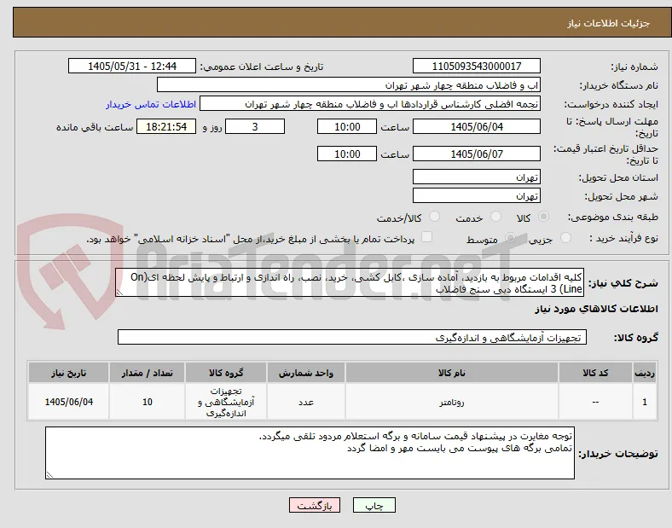Click the جزئیات اطلاعات نیاز header title
672x528 pixels.
[x=608, y=23]
